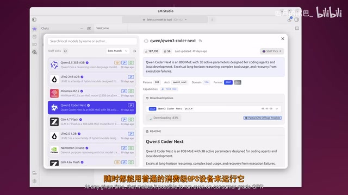The width and height of the screenshot is (348, 195).
Task: Open the Discover model search sidebar icon
Action: tap(34, 52)
